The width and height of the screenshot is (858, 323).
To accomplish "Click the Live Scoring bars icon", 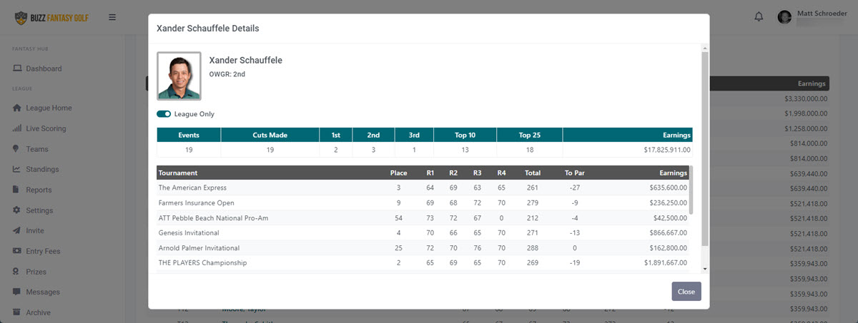I will coord(17,128).
